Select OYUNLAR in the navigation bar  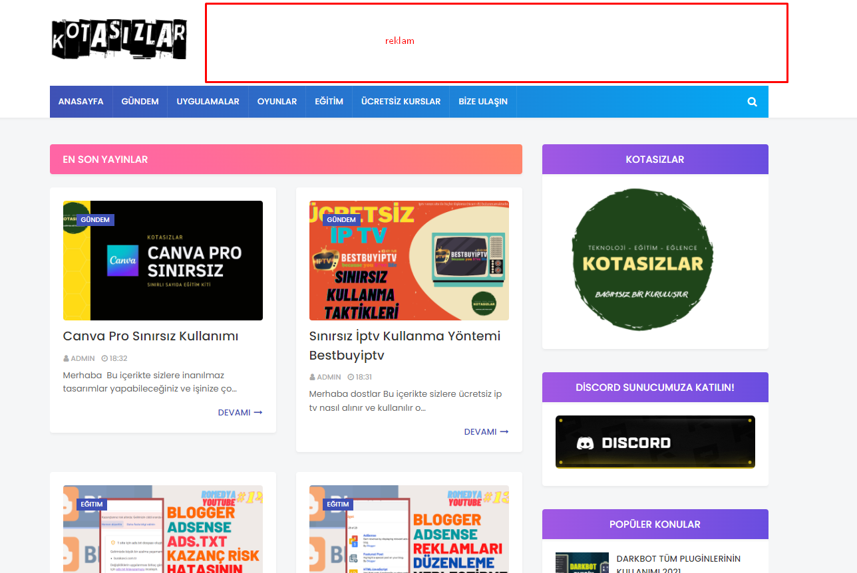click(x=277, y=102)
